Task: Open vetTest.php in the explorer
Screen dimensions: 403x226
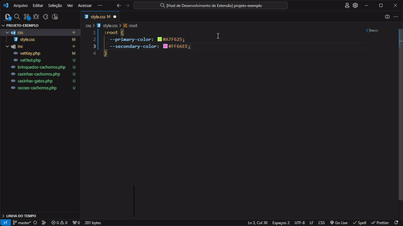Action: [30, 60]
